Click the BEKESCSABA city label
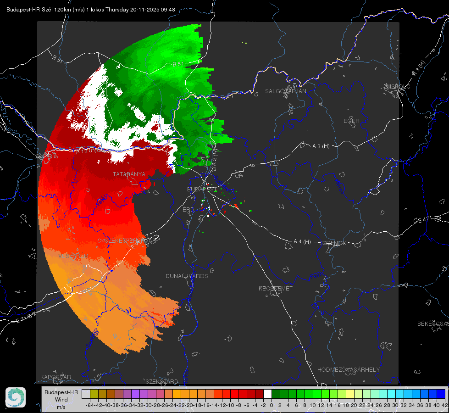The image size is (449, 413). coord(433,324)
